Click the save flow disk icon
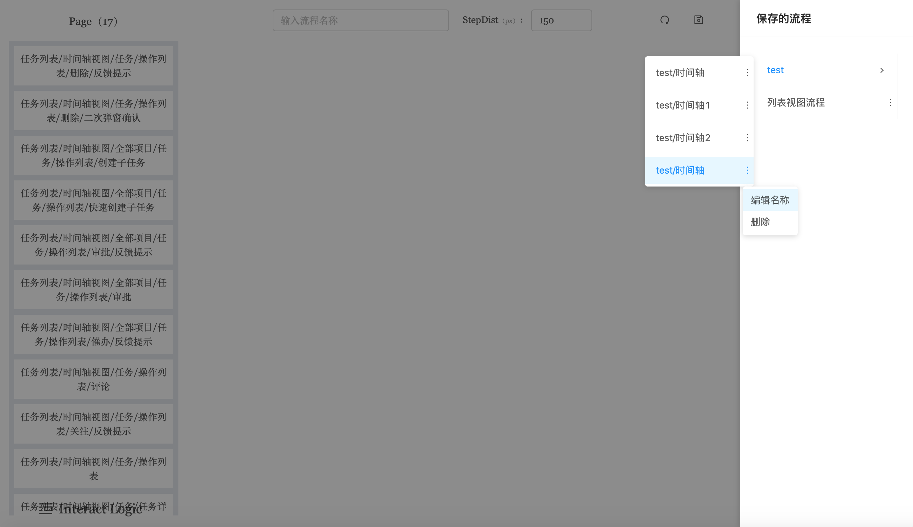This screenshot has height=527, width=913. [698, 20]
